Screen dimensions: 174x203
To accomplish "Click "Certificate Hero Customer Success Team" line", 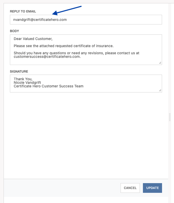I will [x=48, y=86].
